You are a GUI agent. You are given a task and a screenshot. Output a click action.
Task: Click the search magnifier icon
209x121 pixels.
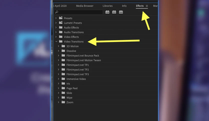click(x=57, y=12)
